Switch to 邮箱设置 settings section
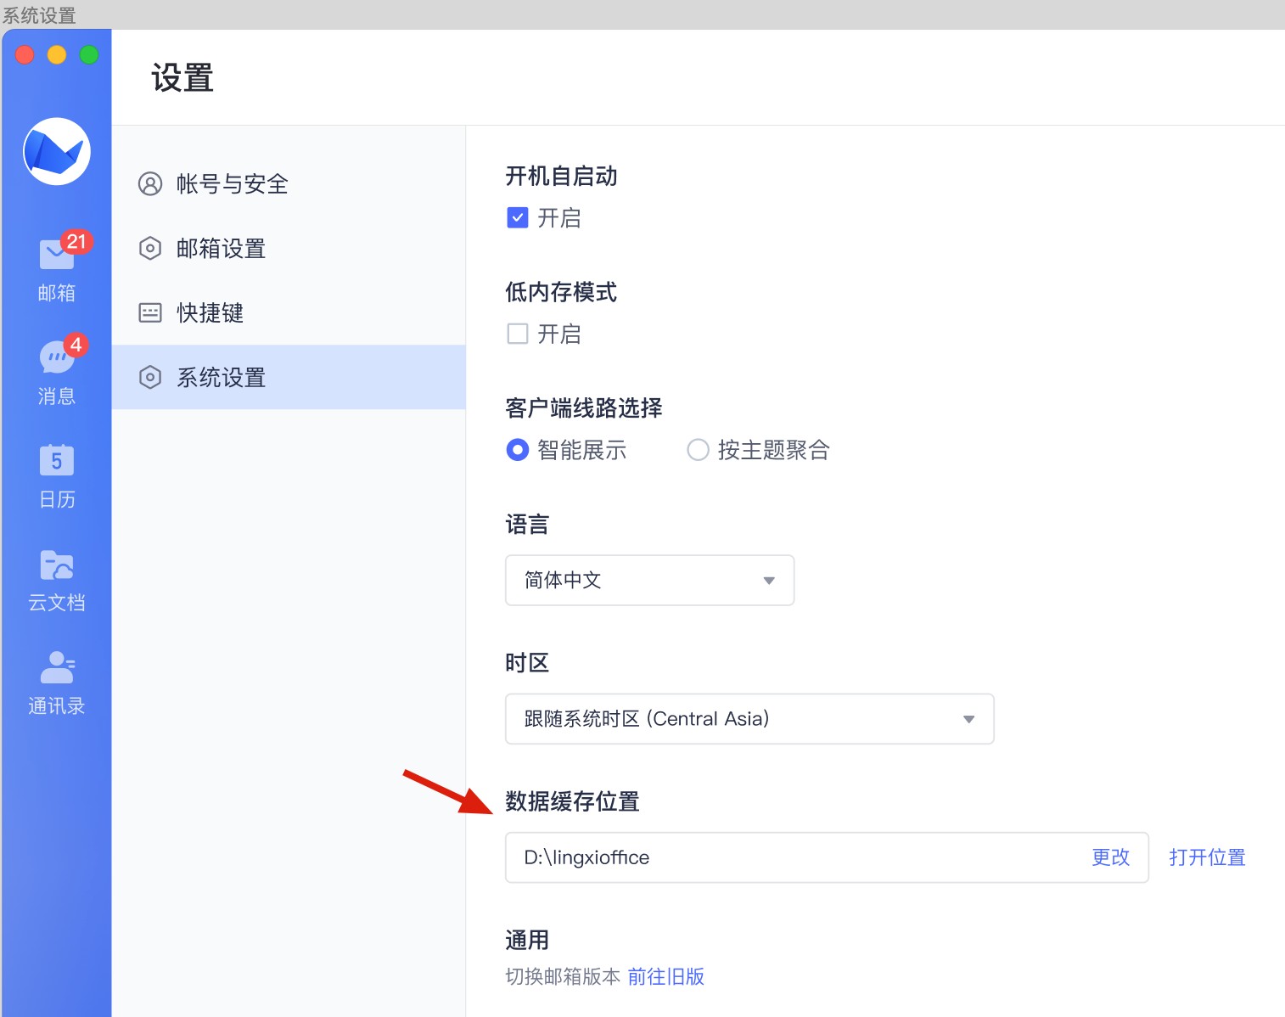The height and width of the screenshot is (1017, 1285). click(220, 248)
